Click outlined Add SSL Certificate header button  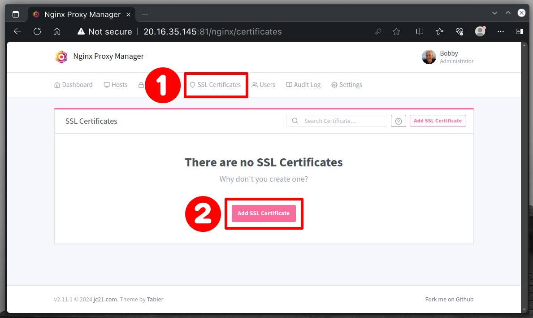(x=438, y=121)
